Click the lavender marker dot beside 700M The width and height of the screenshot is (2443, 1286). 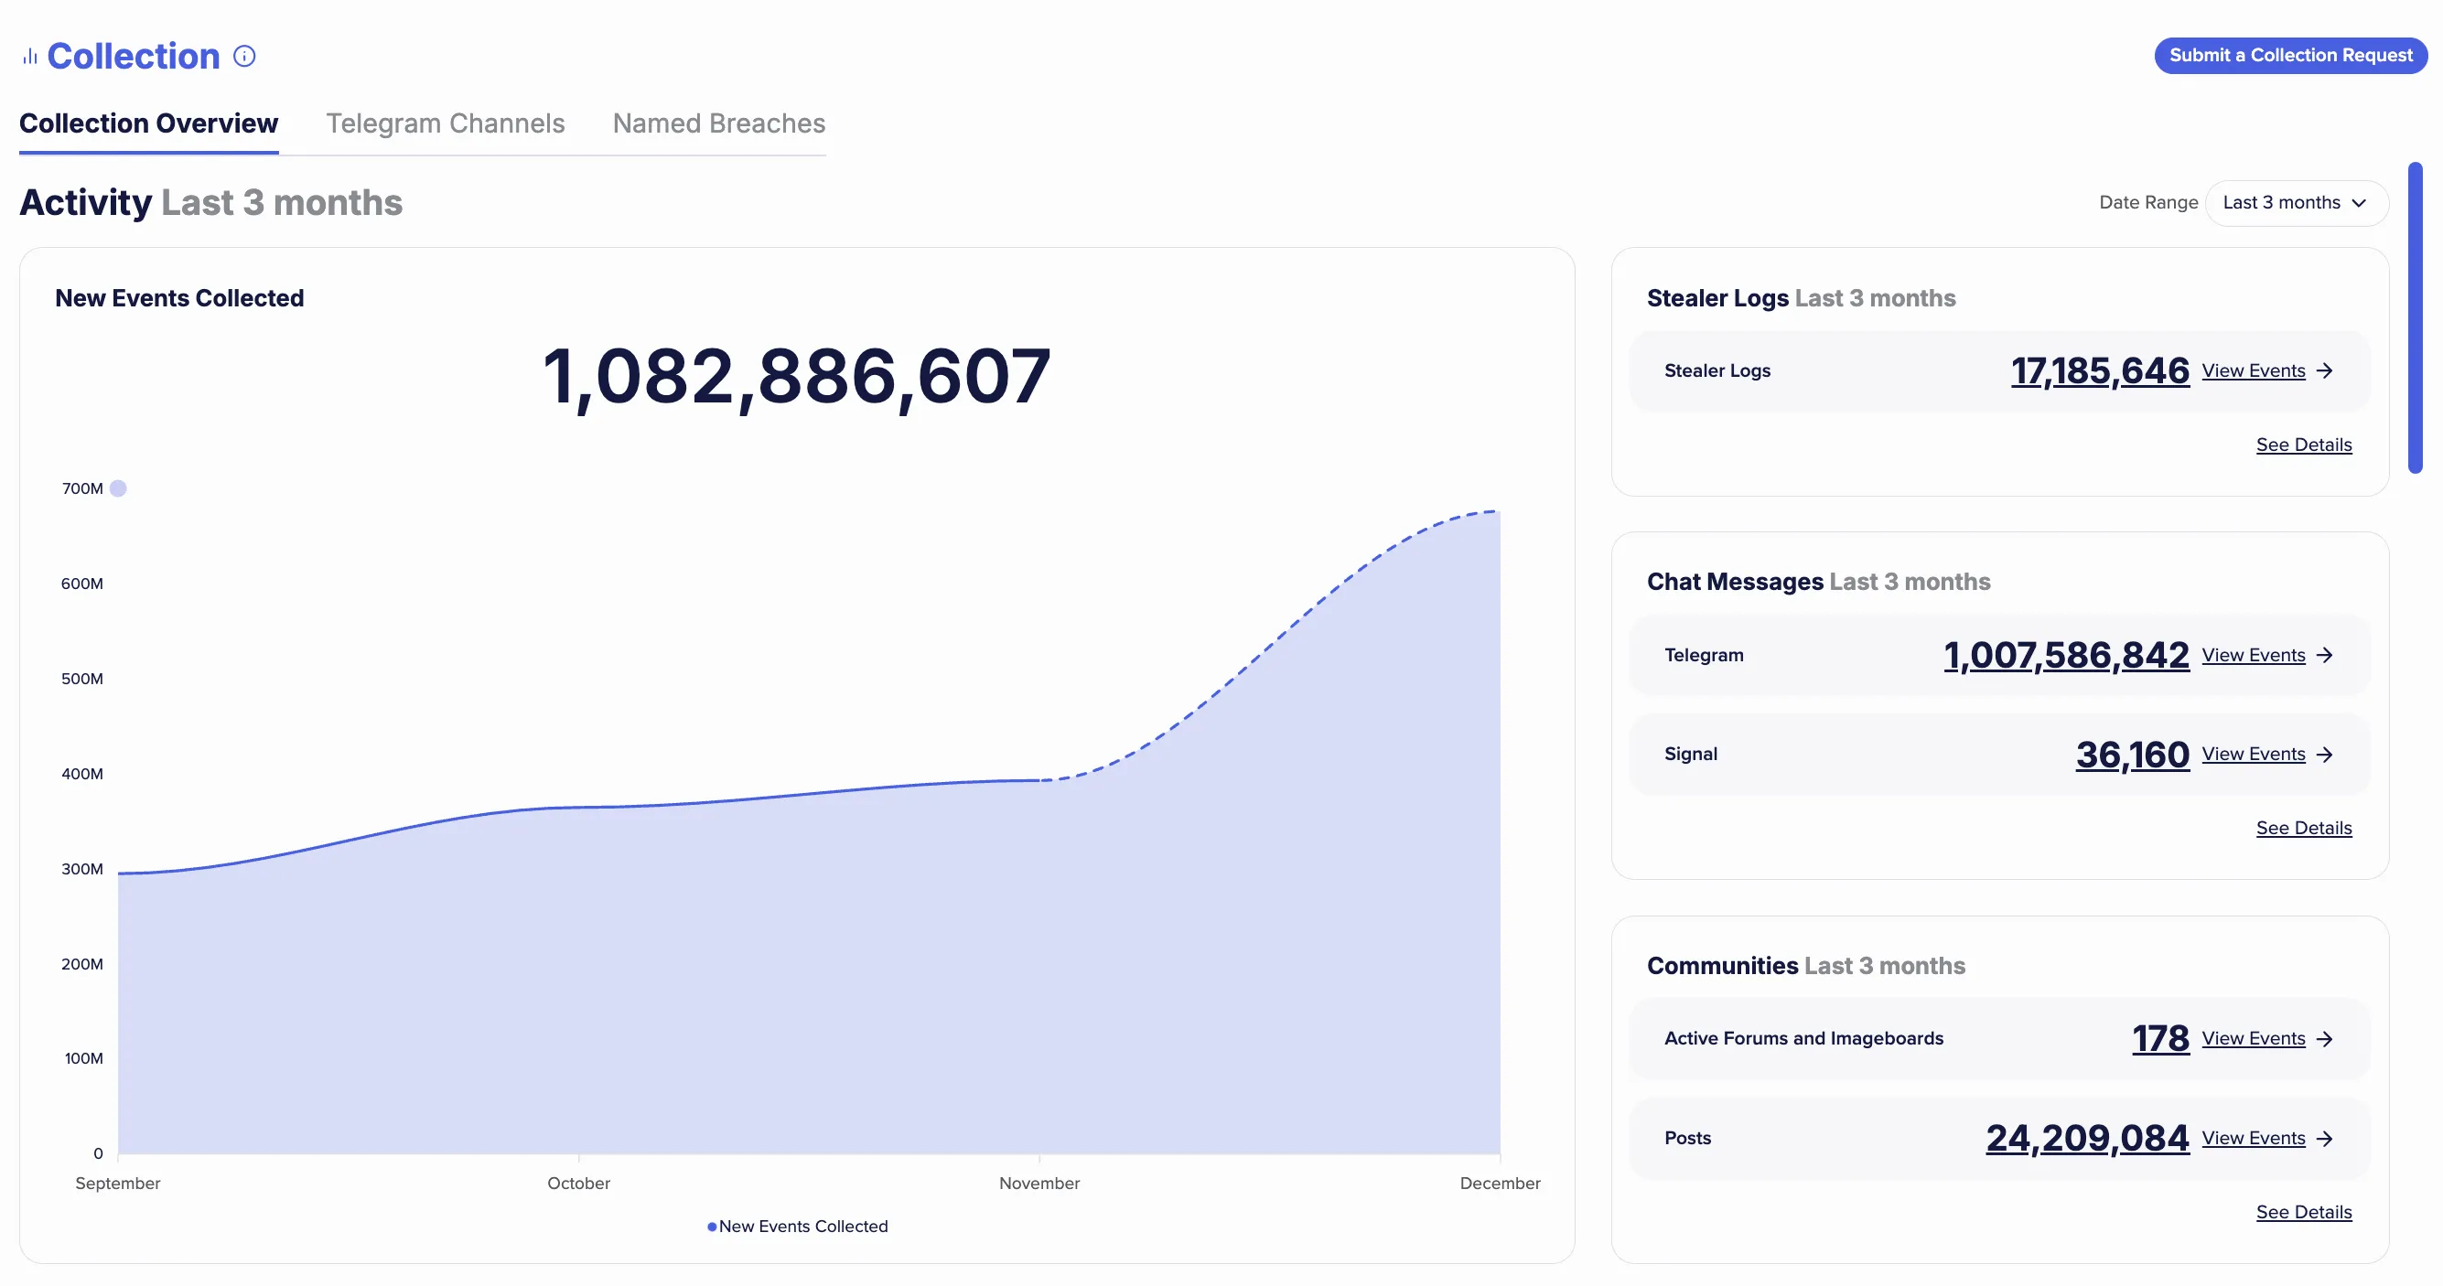click(118, 488)
